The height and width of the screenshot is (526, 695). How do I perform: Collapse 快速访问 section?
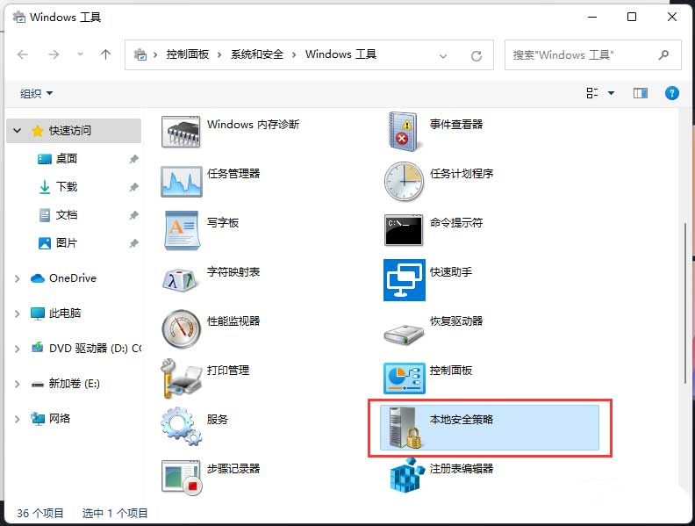(18, 131)
